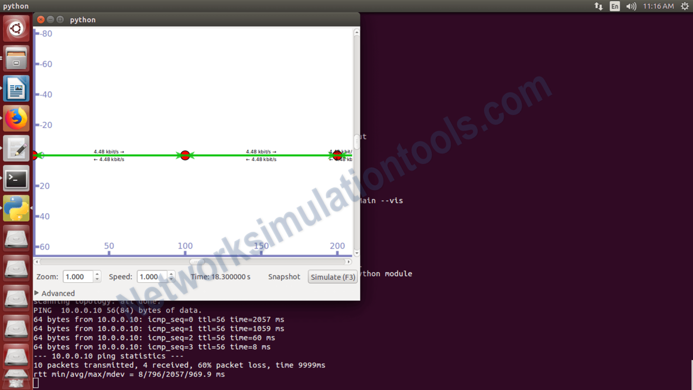Expand the Advanced section
693x390 pixels.
54,293
